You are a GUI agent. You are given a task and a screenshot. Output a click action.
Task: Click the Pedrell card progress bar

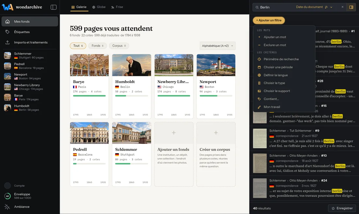[89, 164]
